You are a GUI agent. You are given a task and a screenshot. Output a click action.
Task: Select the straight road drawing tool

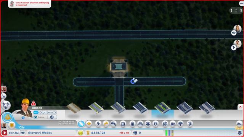[x=36, y=112]
